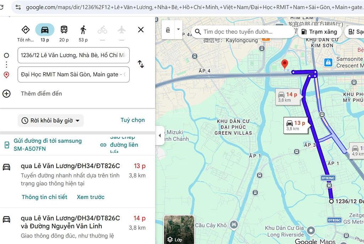Click the send-to-phone icon
364x244 pixels.
tap(7, 145)
